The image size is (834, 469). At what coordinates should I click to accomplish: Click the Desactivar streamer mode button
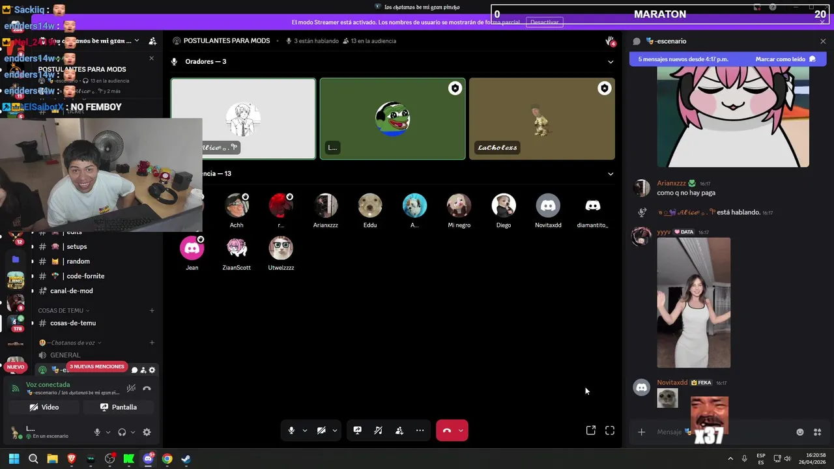pos(544,22)
